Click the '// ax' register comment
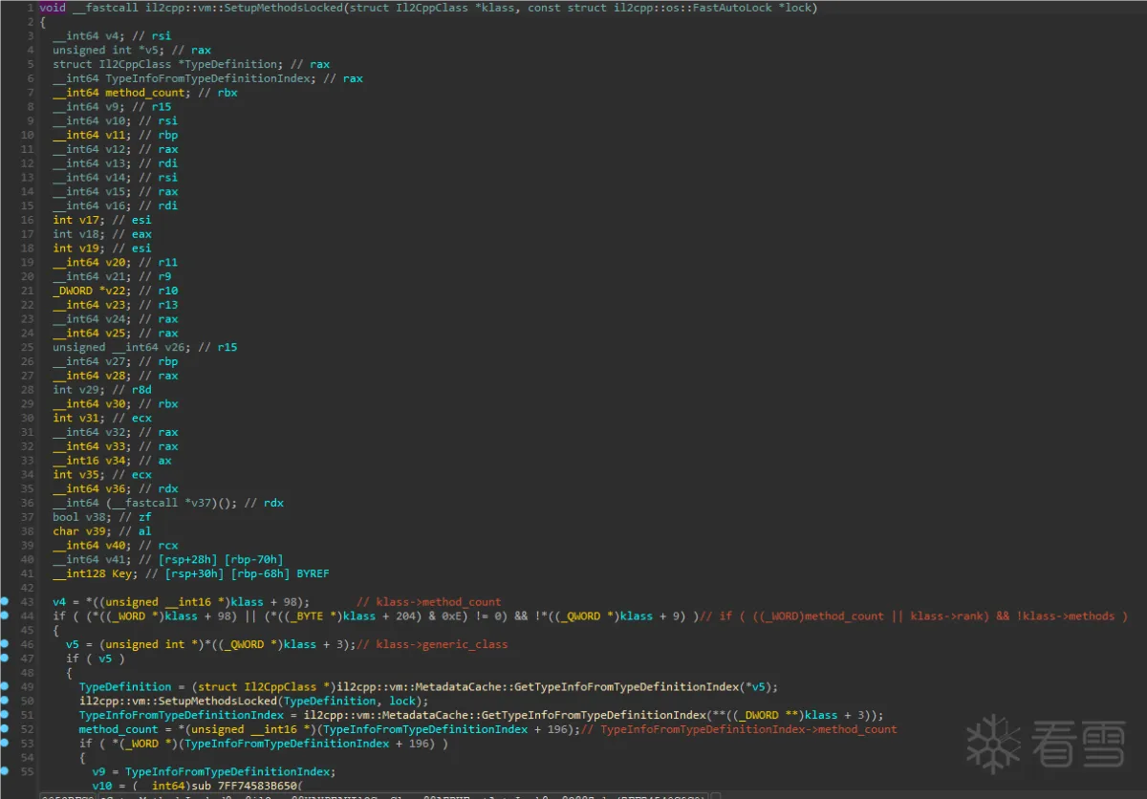This screenshot has width=1147, height=799. 155,461
